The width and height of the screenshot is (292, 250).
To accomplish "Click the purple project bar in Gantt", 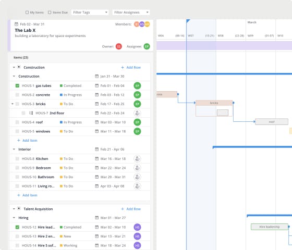I will 224,46.
